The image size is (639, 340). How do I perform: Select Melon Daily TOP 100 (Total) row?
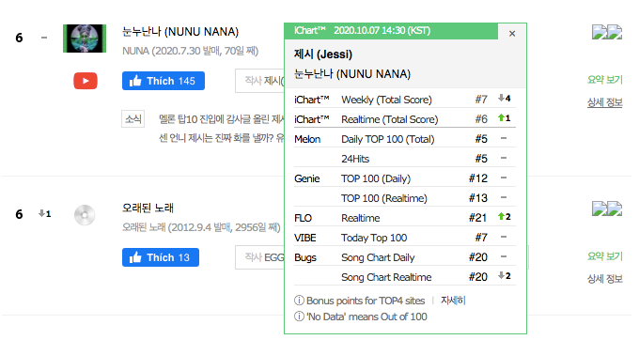tap(405, 139)
